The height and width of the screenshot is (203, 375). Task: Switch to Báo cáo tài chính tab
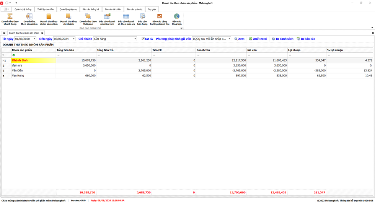click(112, 9)
